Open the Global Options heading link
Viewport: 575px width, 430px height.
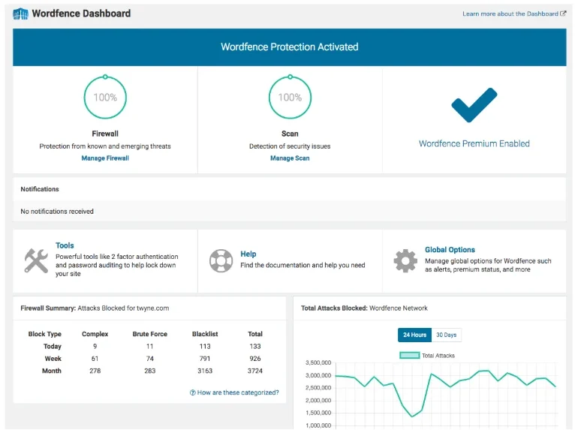(450, 250)
